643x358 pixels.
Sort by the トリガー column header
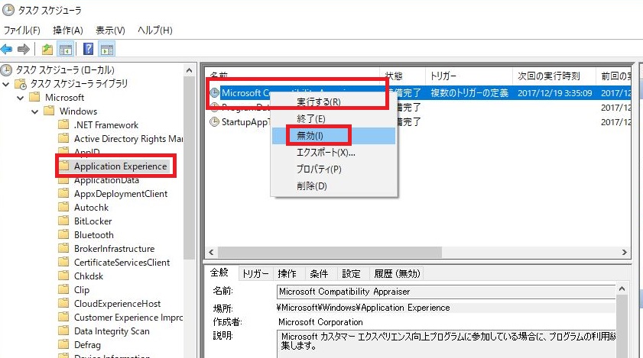469,76
